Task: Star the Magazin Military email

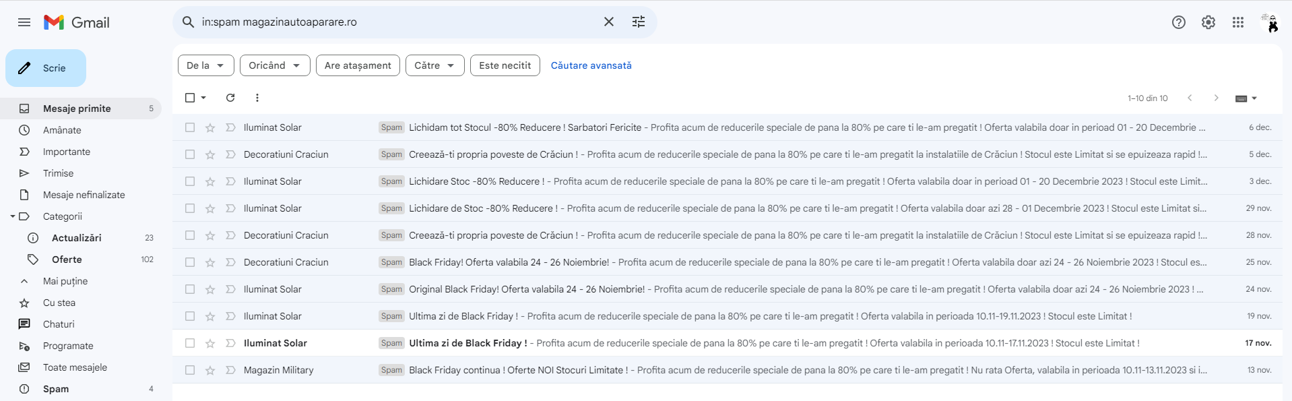Action: pyautogui.click(x=210, y=370)
